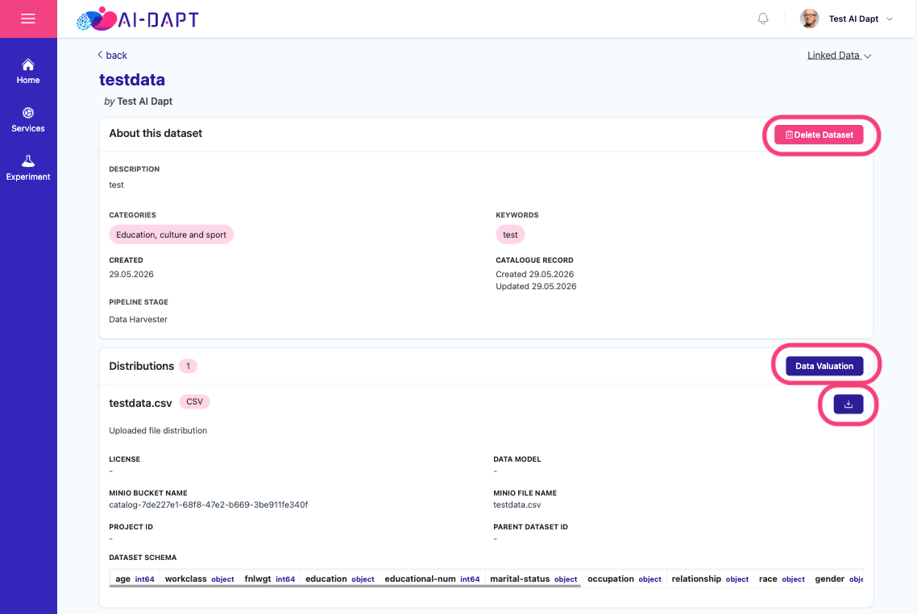Click the dataset schema horizontal scrollbar
Screen dimensions: 917x614
(345, 586)
